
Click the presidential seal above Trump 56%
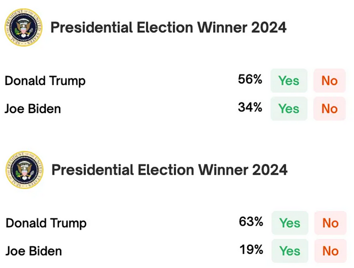[x=23, y=28]
